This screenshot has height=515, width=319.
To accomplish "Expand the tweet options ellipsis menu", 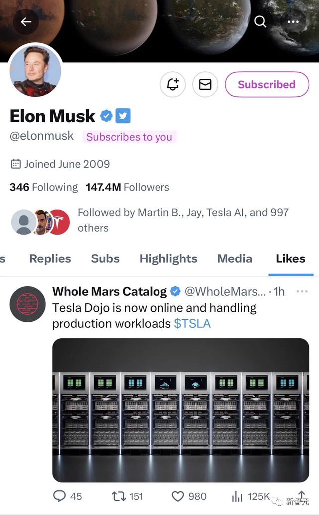I will pyautogui.click(x=302, y=291).
